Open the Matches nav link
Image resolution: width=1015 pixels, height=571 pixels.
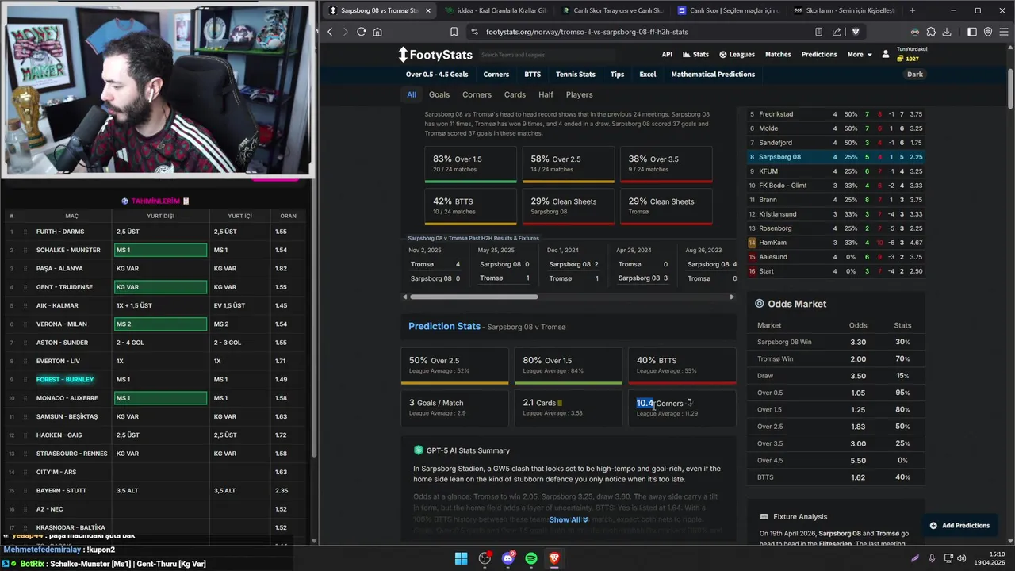(x=778, y=55)
